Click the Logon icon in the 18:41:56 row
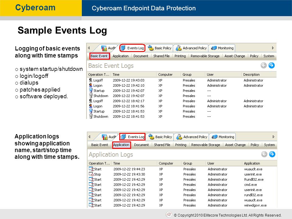The image size is (292, 219). [91, 106]
